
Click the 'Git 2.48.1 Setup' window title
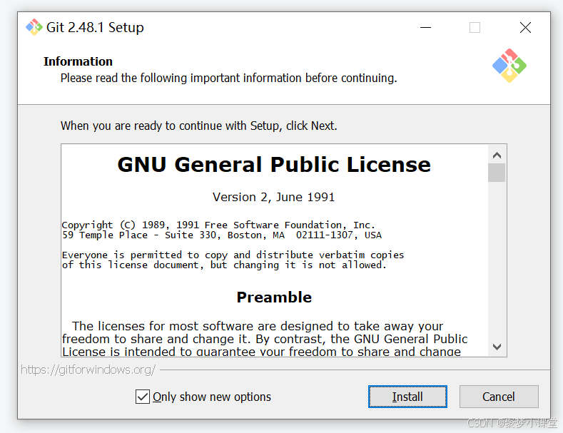(95, 27)
